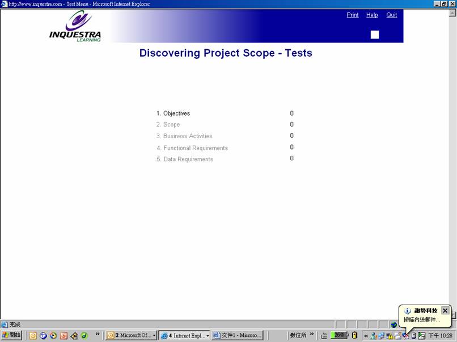The width and height of the screenshot is (457, 342).
Task: Select 4. Functional Requirements item
Action: point(192,148)
